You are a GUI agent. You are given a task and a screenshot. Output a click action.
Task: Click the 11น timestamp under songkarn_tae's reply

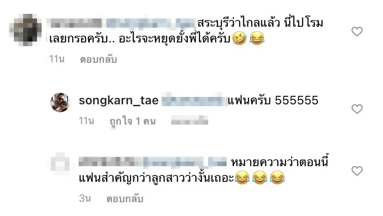click(x=86, y=120)
